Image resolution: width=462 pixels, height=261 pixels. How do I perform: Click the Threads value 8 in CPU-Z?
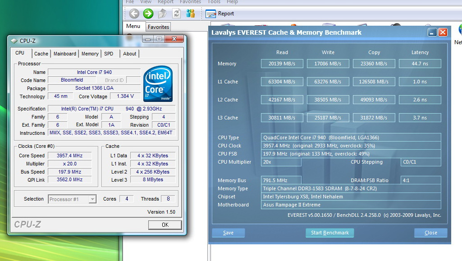[x=168, y=199]
